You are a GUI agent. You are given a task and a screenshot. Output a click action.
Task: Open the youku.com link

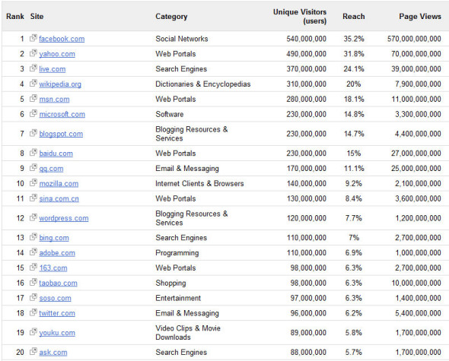(57, 333)
